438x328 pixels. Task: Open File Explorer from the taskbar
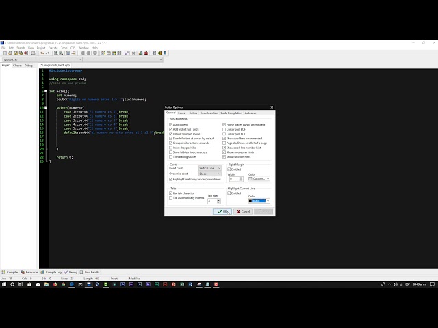pos(47,284)
